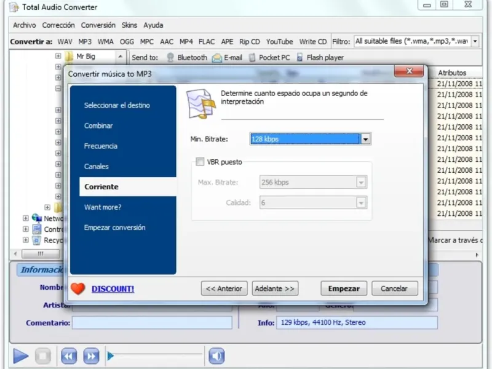Image resolution: width=492 pixels, height=369 pixels.
Task: Enable the VBR puesto checkbox
Action: (200, 162)
